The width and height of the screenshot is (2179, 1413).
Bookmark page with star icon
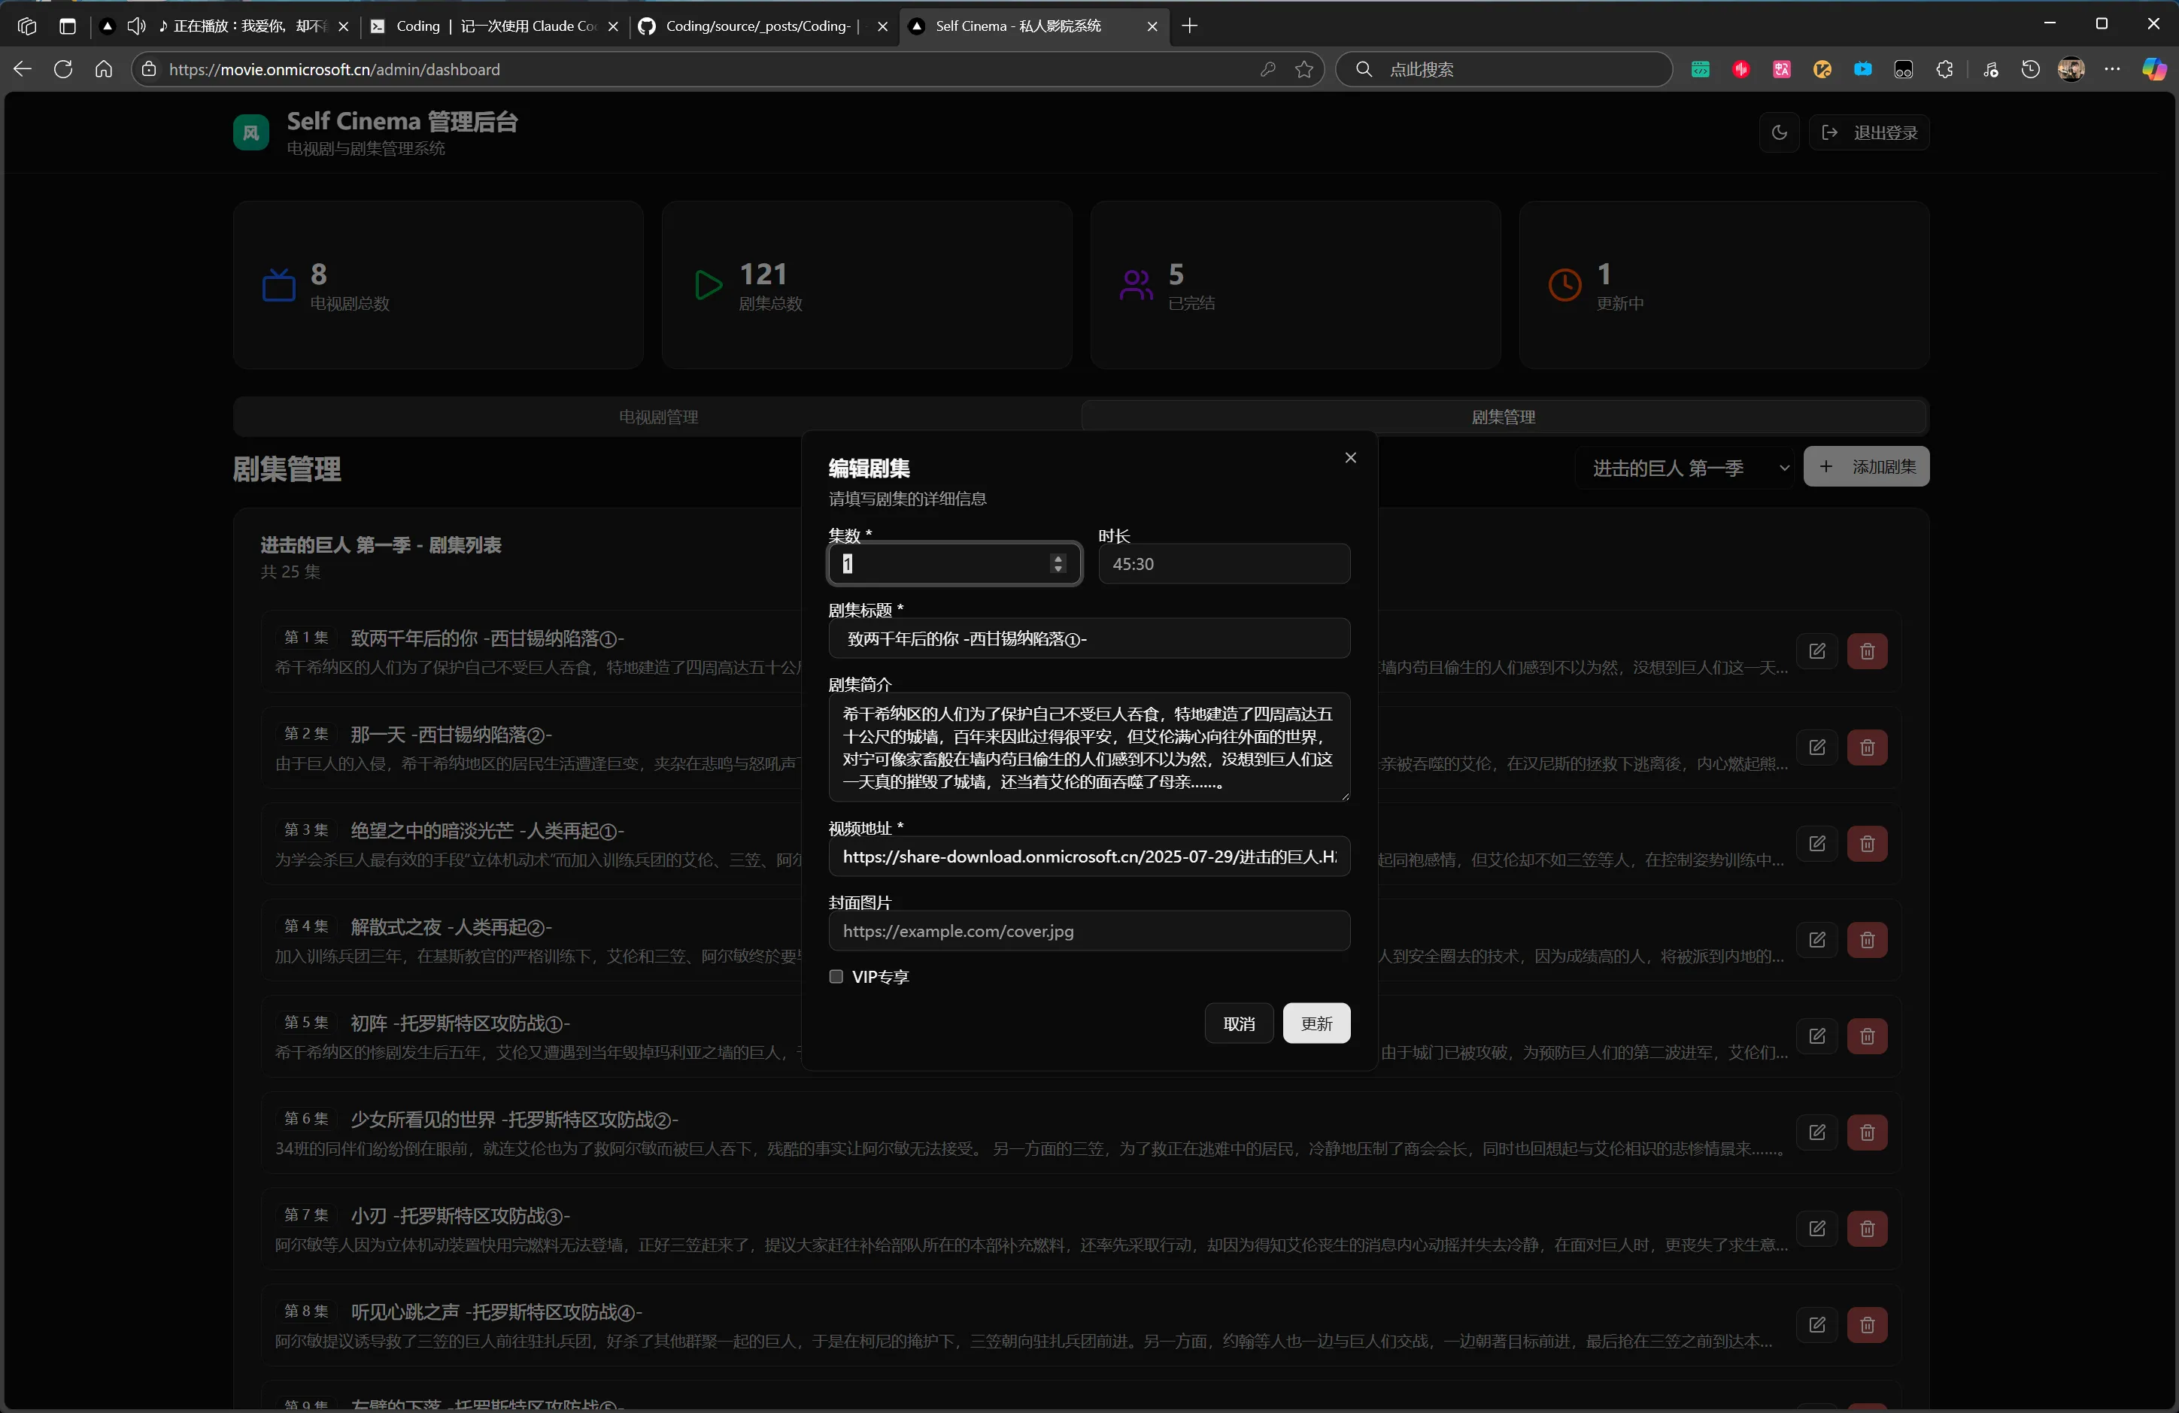click(x=1303, y=69)
